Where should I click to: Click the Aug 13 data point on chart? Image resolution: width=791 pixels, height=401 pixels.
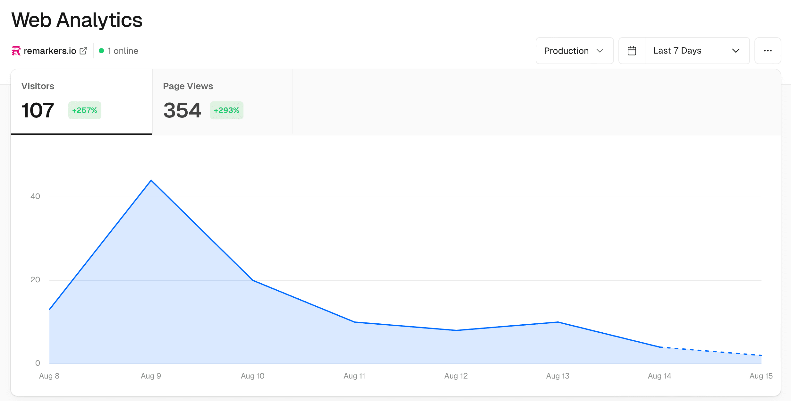click(x=558, y=322)
